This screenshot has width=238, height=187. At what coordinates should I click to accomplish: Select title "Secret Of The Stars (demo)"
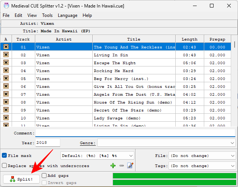[x=128, y=110]
